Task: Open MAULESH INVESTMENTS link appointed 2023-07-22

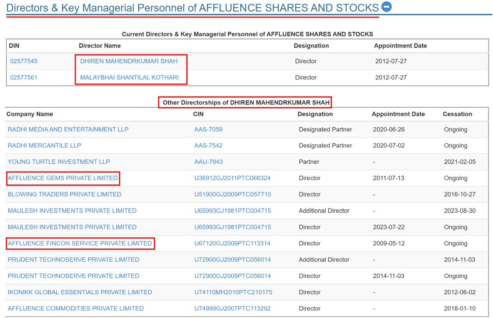Action: 72,227
